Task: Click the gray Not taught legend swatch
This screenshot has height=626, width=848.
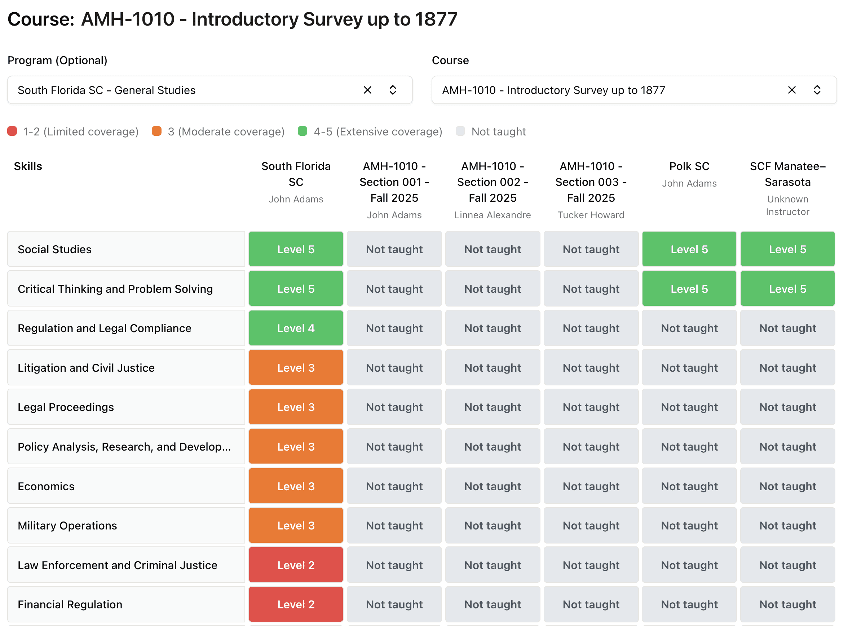Action: pos(460,131)
